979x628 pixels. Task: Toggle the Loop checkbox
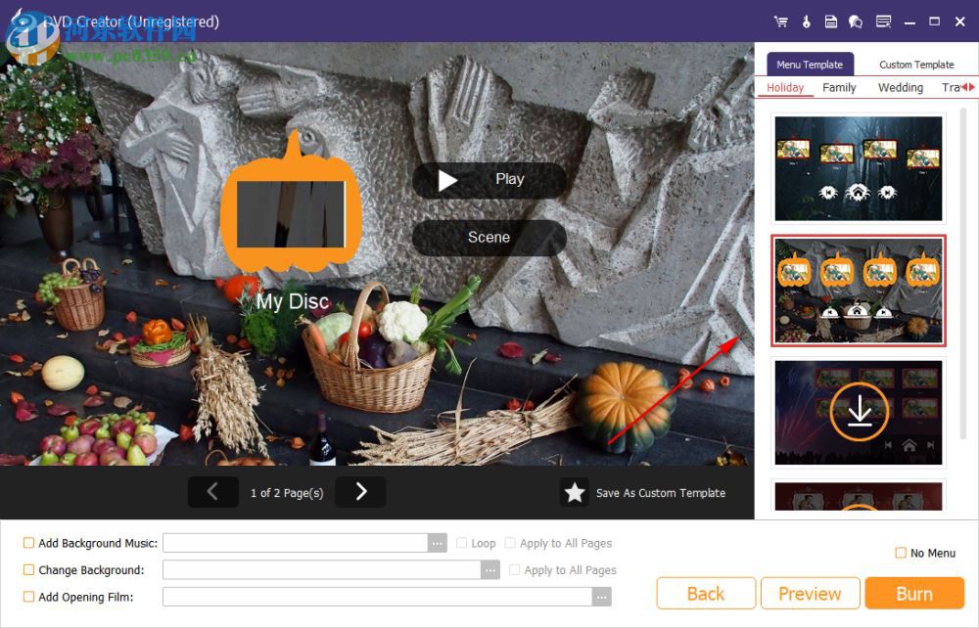[x=461, y=543]
